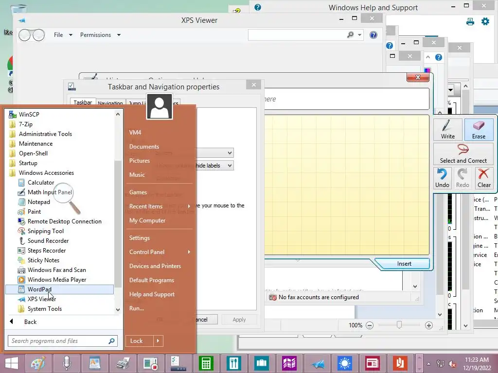Click the user account picture

pyautogui.click(x=160, y=106)
